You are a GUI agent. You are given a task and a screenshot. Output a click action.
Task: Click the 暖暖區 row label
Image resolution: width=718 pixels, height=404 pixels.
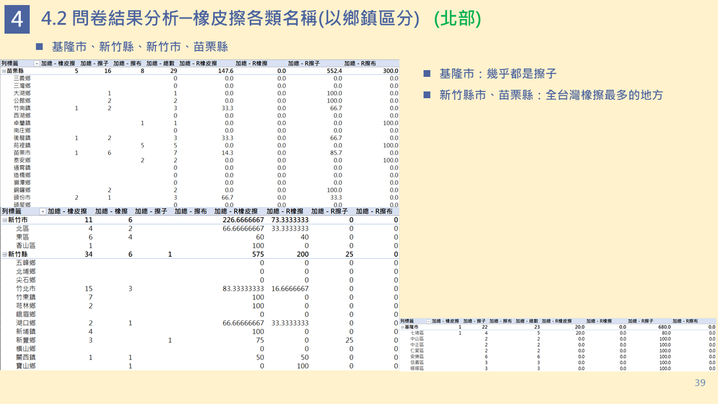pyautogui.click(x=417, y=368)
